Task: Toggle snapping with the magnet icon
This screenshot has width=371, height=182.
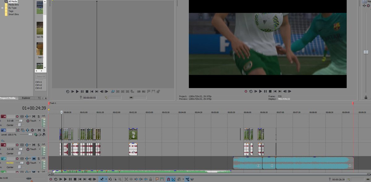Action: pyautogui.click(x=168, y=179)
